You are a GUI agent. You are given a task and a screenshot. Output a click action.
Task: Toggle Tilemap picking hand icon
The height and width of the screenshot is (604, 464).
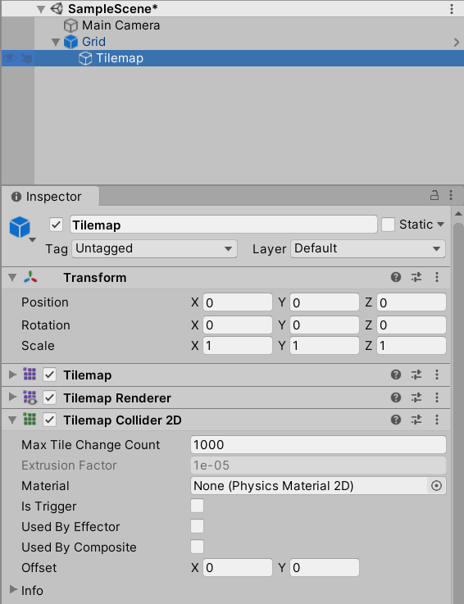[x=26, y=58]
